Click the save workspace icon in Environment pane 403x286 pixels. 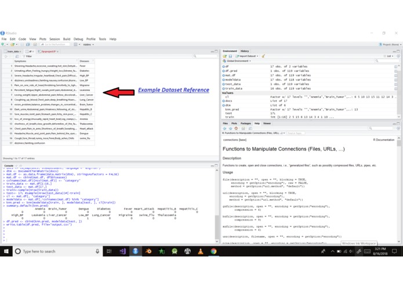pos(230,56)
